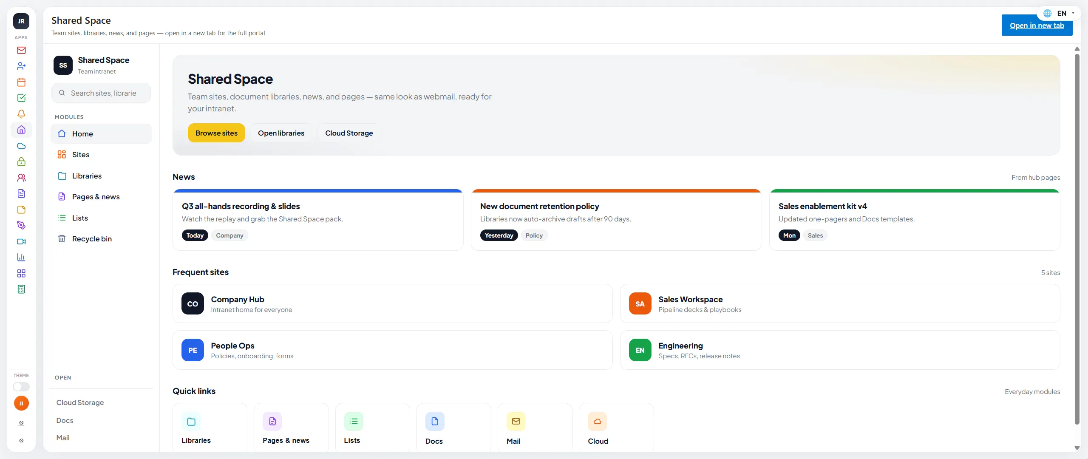Open the Cloud storage icon in app rail
This screenshot has width=1088, height=459.
tap(21, 146)
